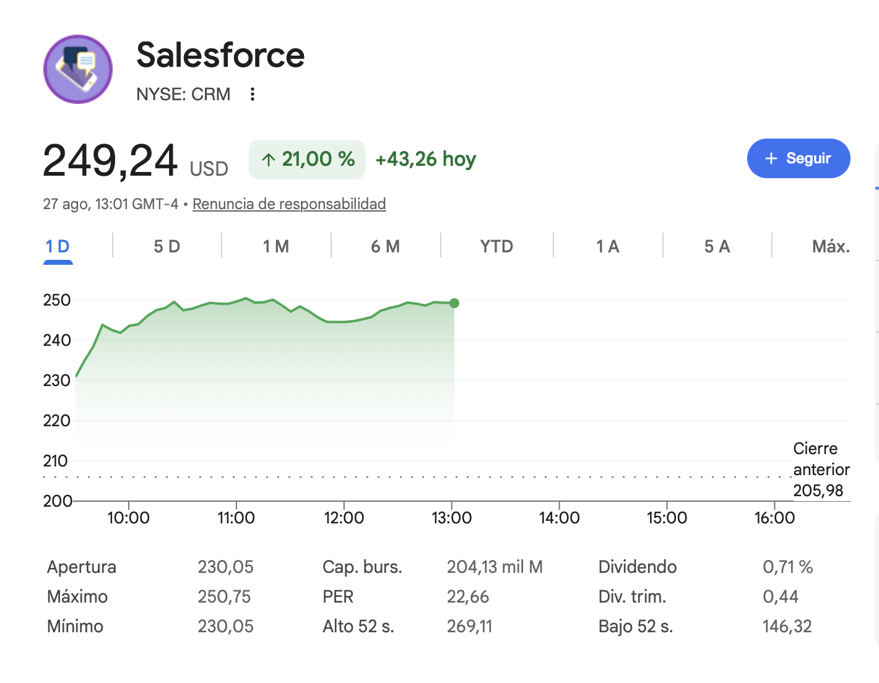Switch to the 1 M tab
This screenshot has width=879, height=683.
(x=276, y=247)
